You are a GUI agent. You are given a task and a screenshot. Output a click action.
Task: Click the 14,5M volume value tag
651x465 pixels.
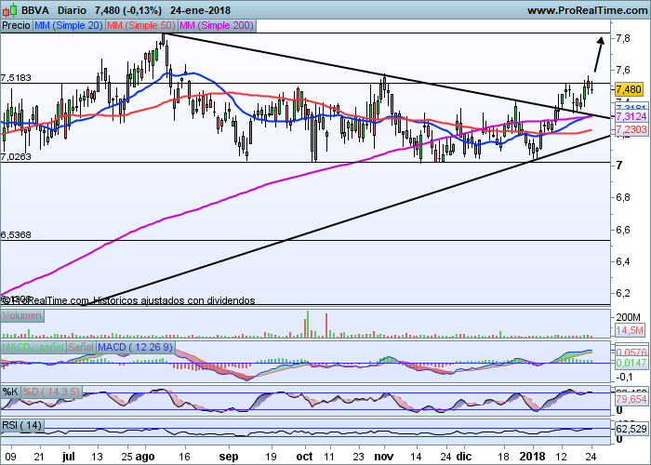(x=631, y=330)
